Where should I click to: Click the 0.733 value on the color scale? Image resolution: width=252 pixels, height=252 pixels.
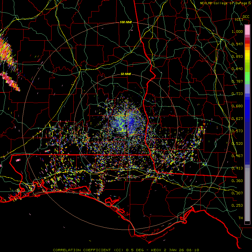(237, 94)
